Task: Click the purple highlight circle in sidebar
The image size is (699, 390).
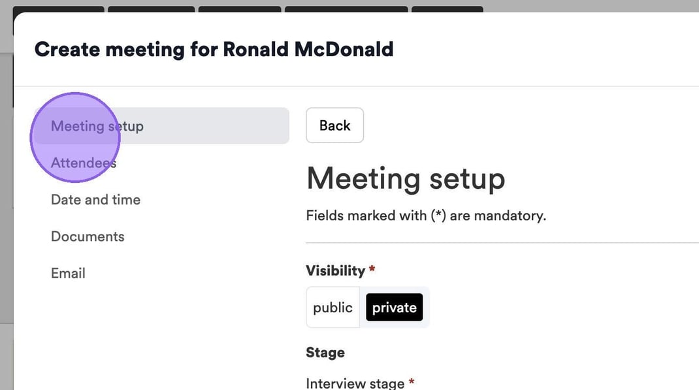Action: [x=75, y=137]
